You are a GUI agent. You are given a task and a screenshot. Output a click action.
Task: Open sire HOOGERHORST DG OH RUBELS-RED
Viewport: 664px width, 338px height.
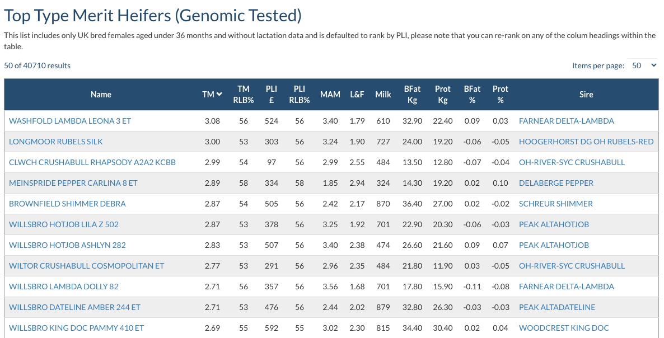click(x=586, y=142)
